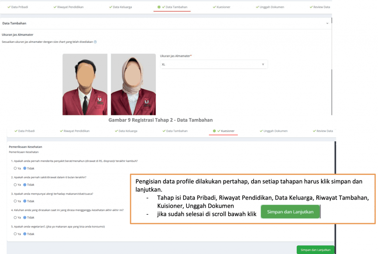Image resolution: width=378 pixels, height=254 pixels.
Task: Click the checkmark icon of Data Pribadi above Pemeriksaan Kesehatan
Action: tap(16, 131)
